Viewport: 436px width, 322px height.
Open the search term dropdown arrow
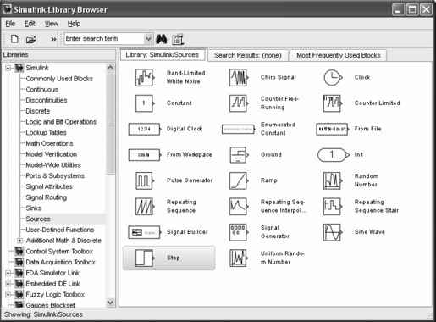[148, 38]
